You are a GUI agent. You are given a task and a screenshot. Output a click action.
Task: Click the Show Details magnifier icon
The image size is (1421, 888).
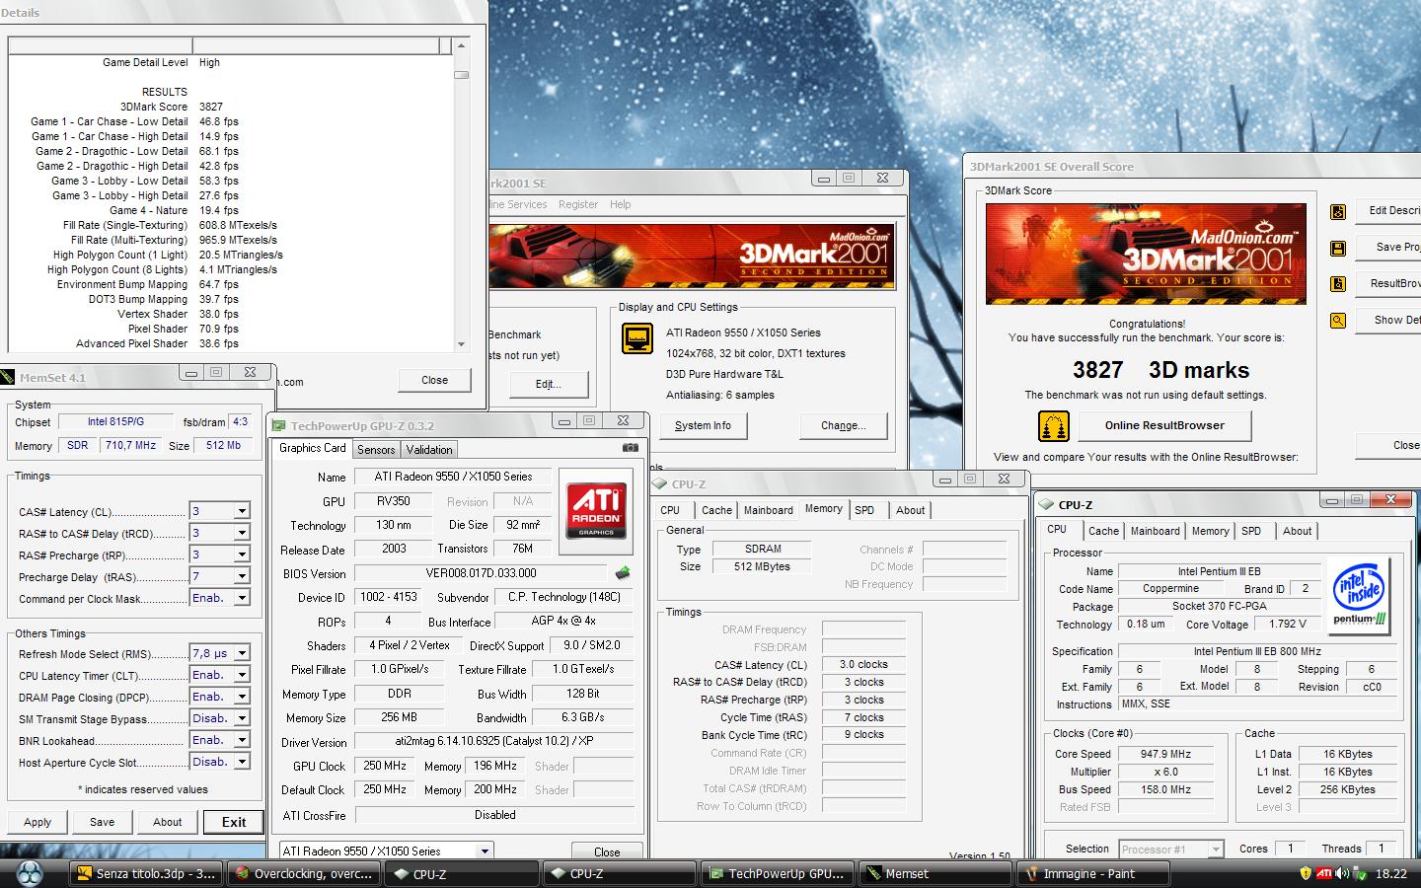(1337, 321)
